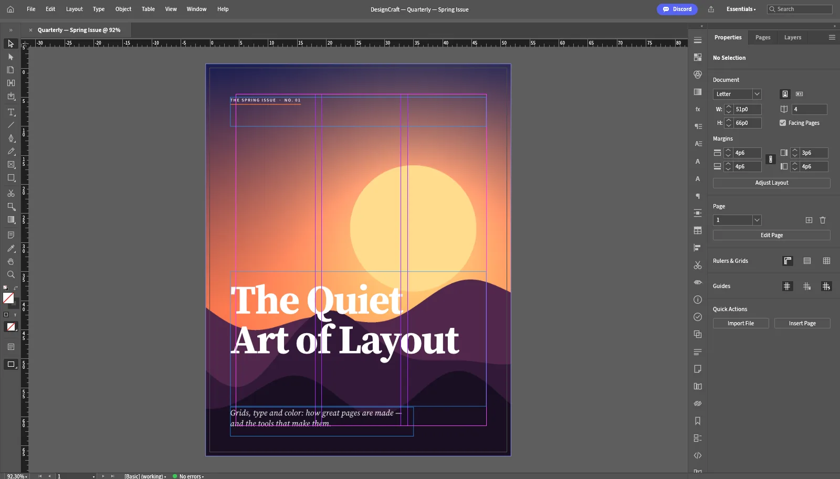Toggle landscape orientation button
840x479 pixels.
pyautogui.click(x=800, y=94)
